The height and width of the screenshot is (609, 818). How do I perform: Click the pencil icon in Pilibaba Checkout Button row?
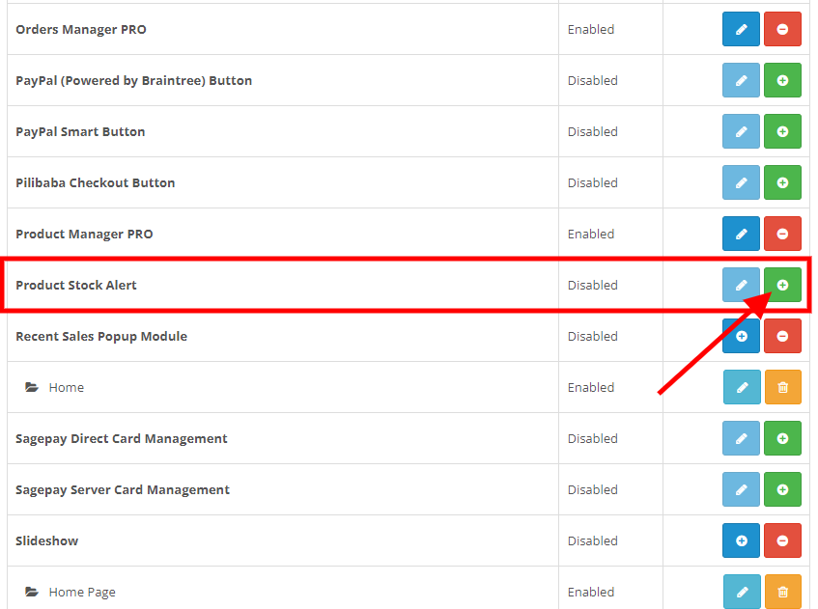click(x=741, y=182)
